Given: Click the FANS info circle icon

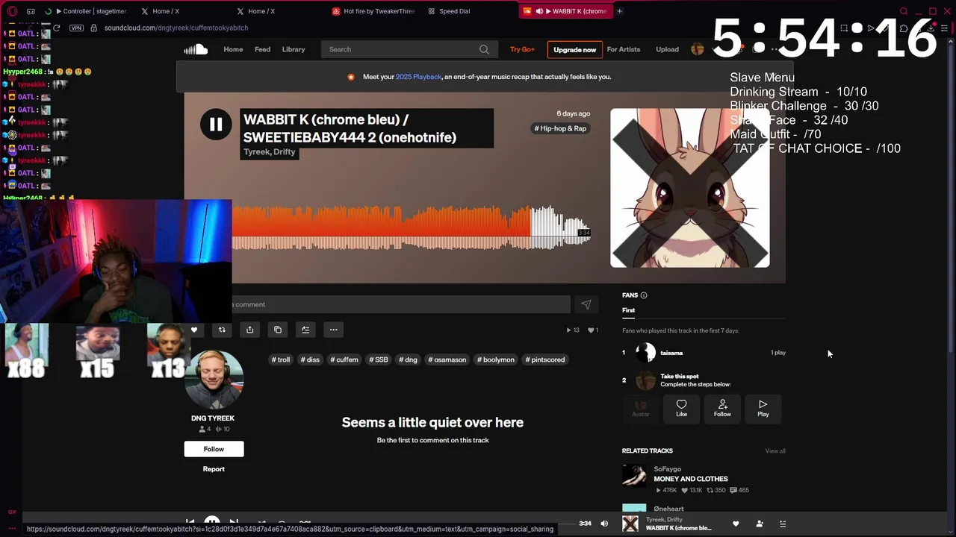Looking at the screenshot, I should tap(644, 295).
